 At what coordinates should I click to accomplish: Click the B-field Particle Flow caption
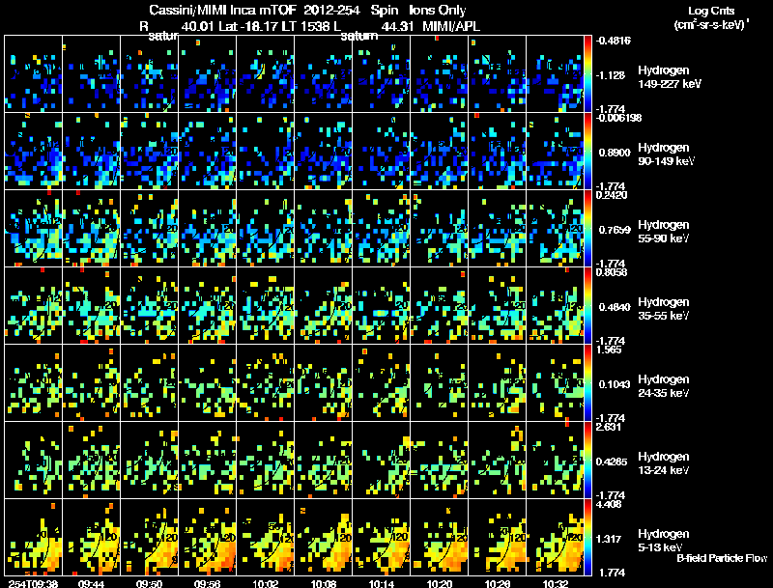point(722,558)
